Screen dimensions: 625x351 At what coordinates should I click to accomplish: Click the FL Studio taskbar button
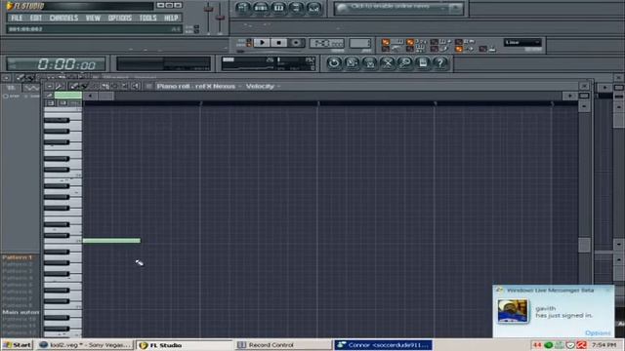click(185, 345)
